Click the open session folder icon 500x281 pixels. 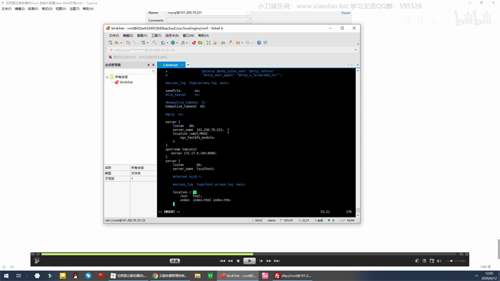[x=117, y=43]
